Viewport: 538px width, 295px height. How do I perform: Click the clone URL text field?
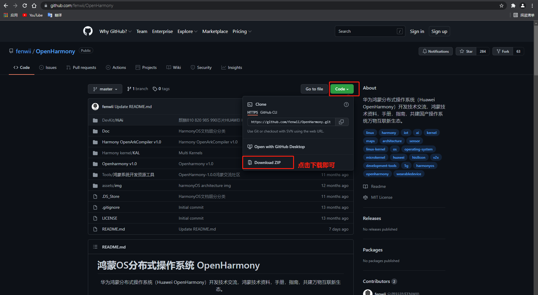[291, 122]
